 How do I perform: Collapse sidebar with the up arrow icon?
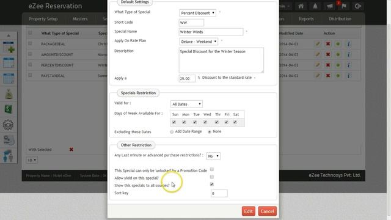[9, 35]
